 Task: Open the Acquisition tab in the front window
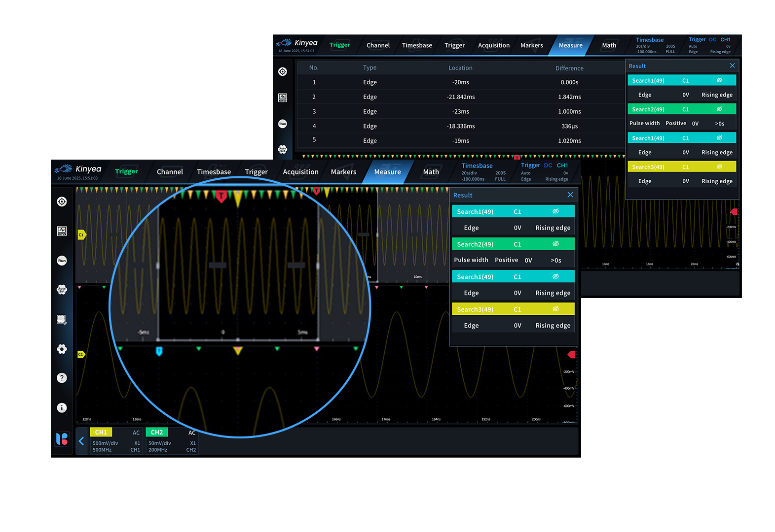pos(300,172)
